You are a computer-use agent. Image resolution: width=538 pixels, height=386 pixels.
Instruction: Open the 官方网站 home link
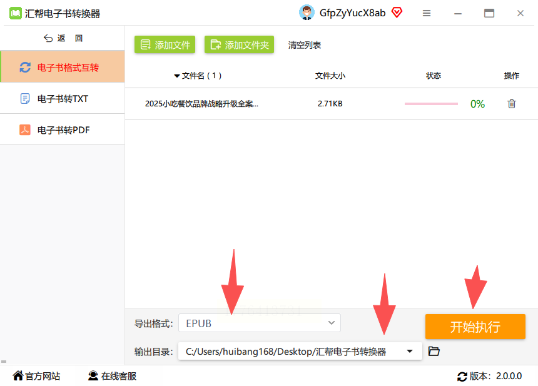[x=36, y=376]
